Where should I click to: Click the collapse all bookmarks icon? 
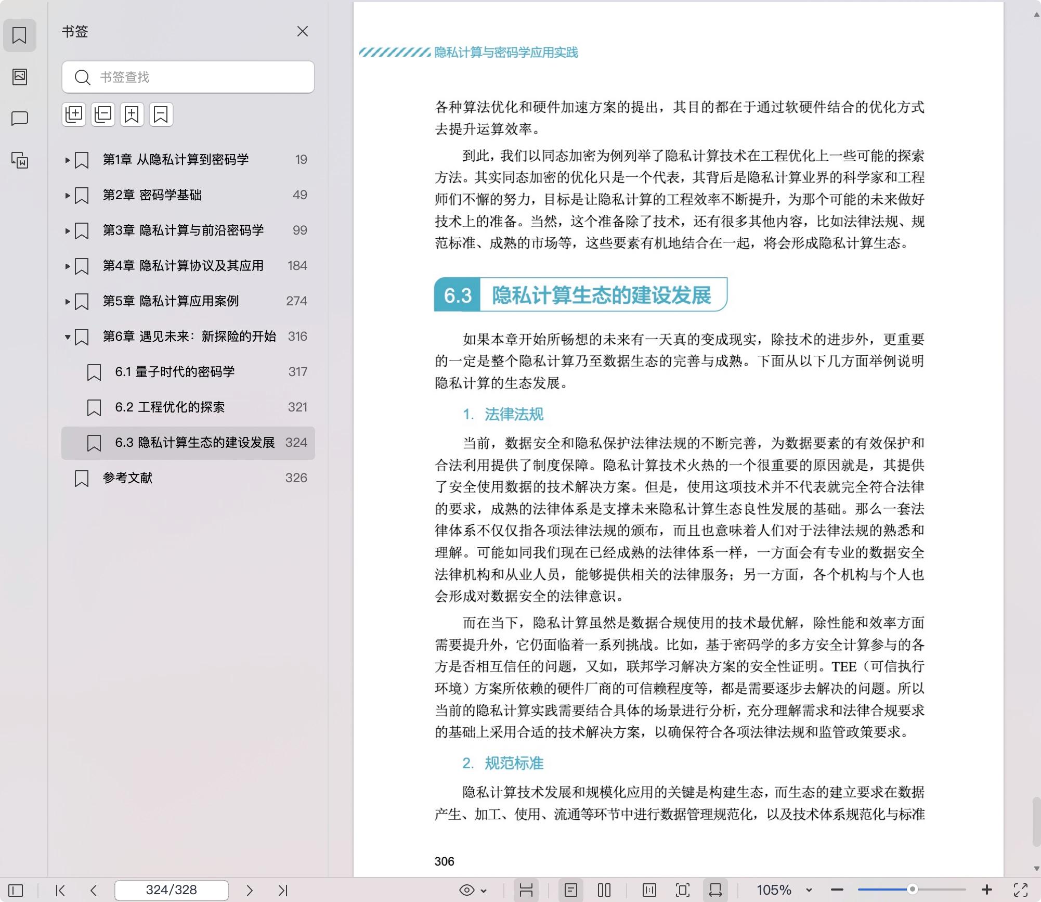coord(103,114)
